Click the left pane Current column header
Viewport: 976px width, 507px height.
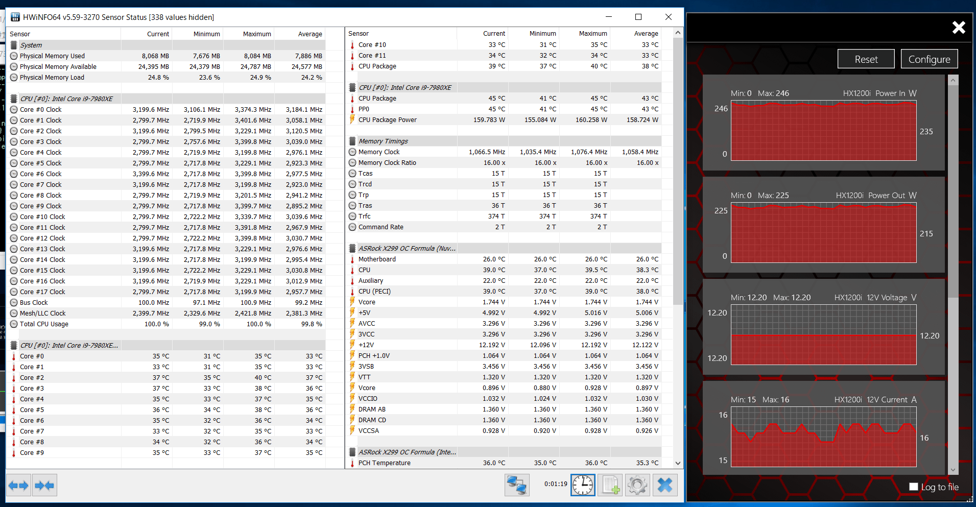158,34
